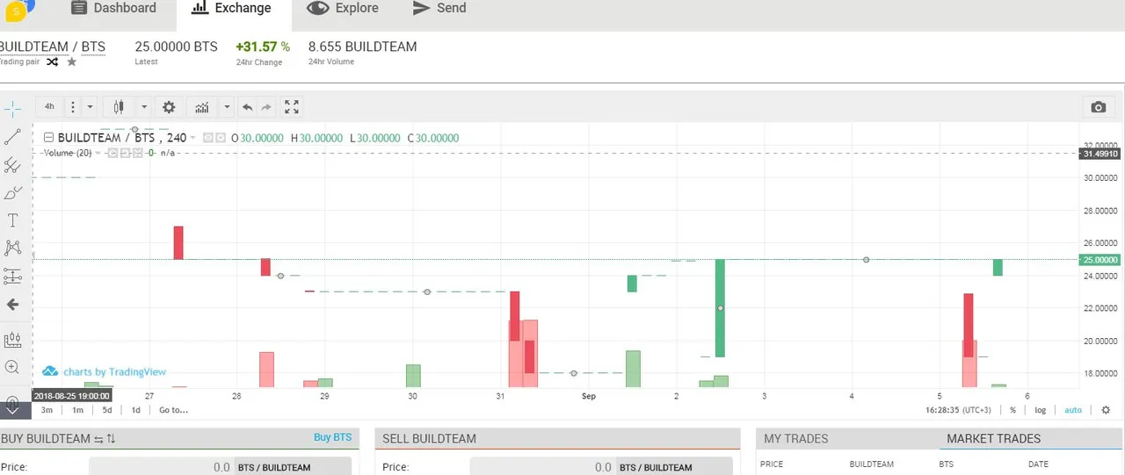Open the charts by TradingView link

coord(105,372)
